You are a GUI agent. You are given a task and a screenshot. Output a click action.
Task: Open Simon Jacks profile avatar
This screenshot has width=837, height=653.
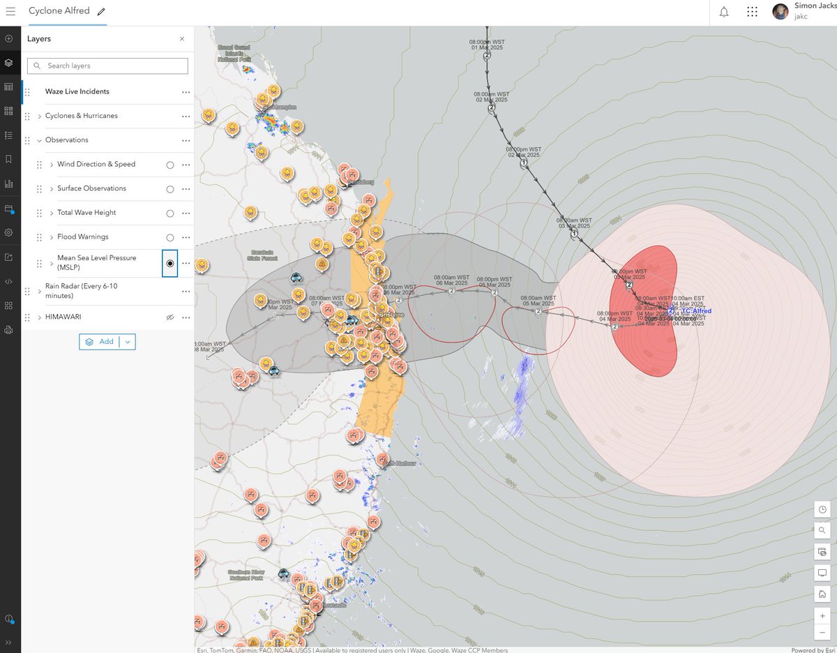[781, 11]
